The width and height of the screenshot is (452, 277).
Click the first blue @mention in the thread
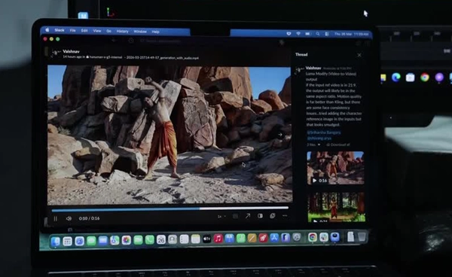click(x=324, y=132)
